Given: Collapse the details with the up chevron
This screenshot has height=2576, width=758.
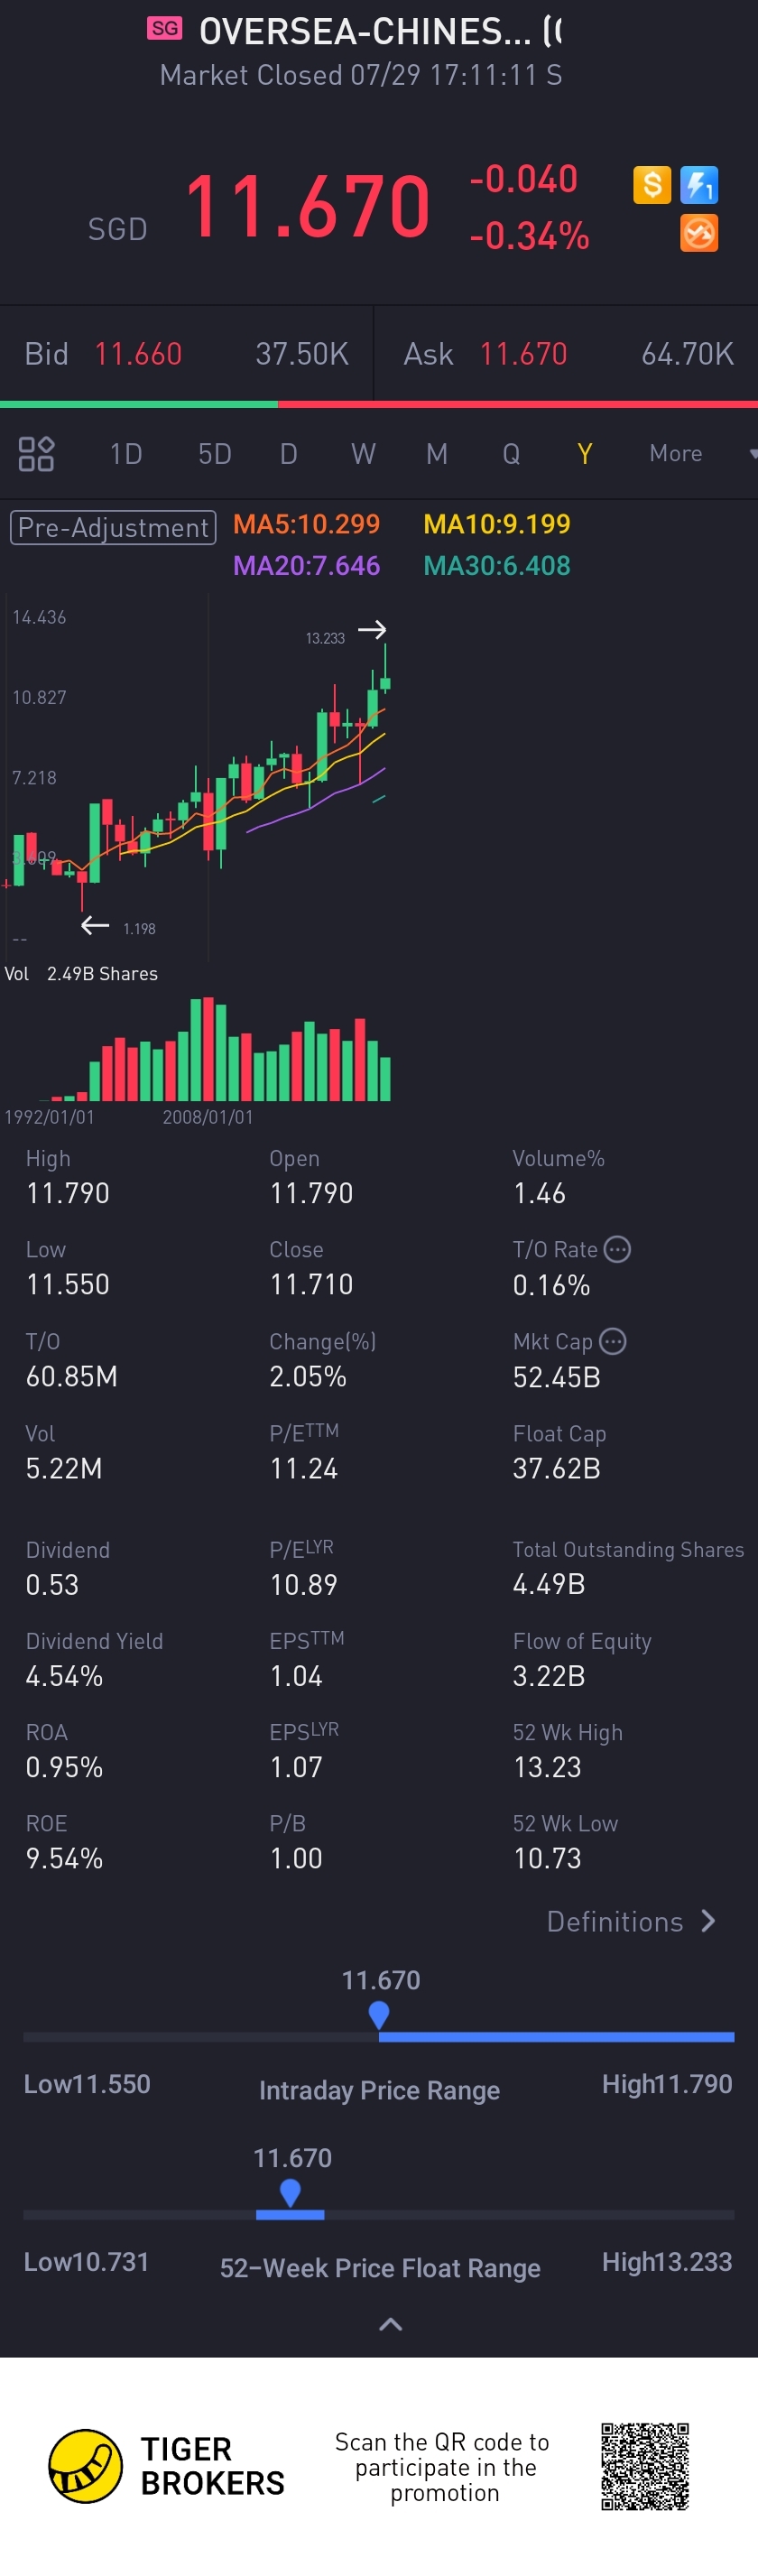Looking at the screenshot, I should point(391,2324).
